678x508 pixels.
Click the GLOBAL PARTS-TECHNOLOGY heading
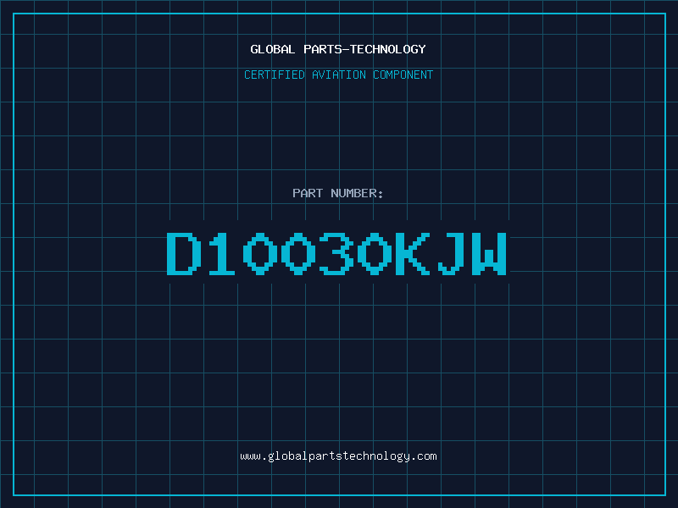point(338,49)
